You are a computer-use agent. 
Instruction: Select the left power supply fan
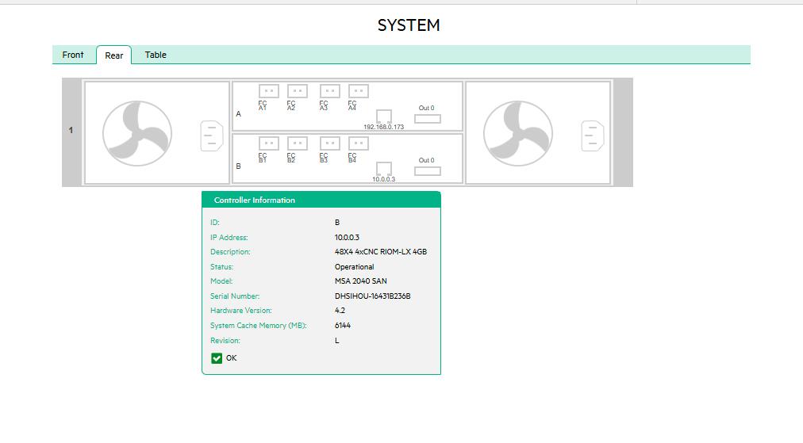pyautogui.click(x=137, y=133)
